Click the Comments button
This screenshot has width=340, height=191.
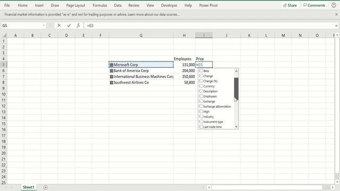click(314, 5)
